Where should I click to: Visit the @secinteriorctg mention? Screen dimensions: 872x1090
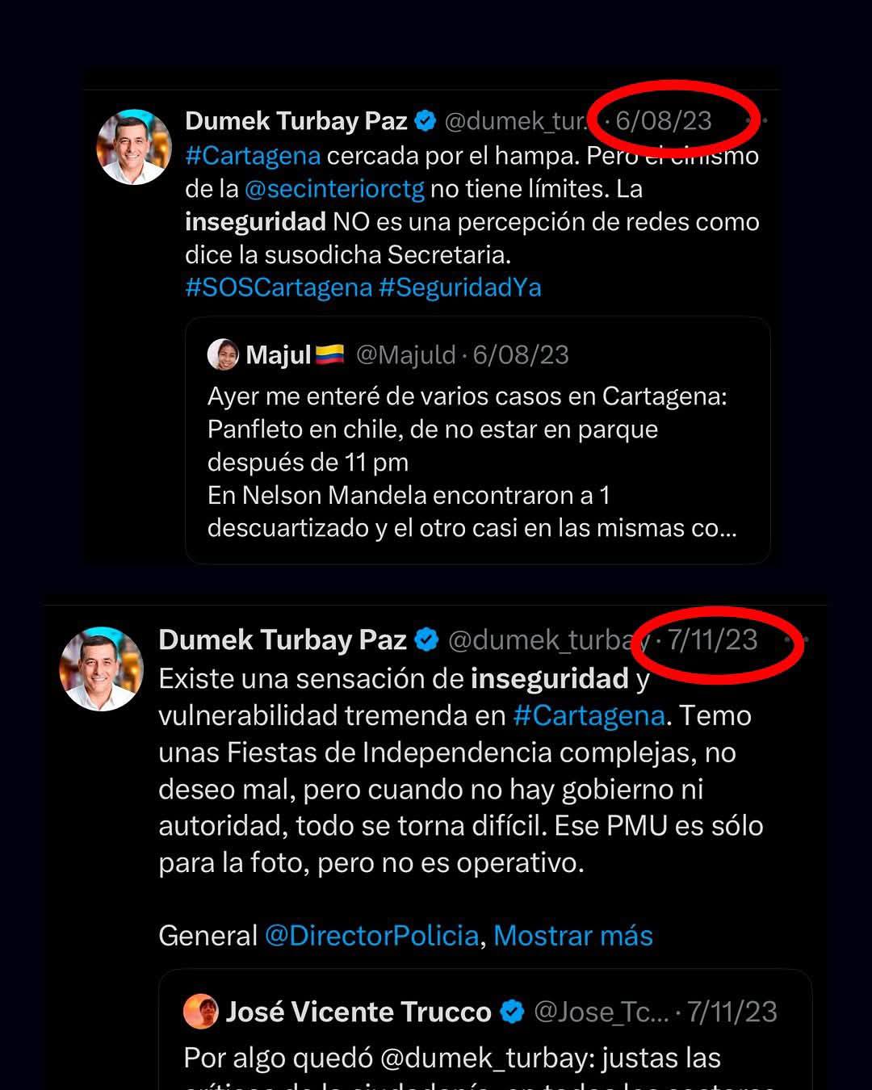coord(333,189)
